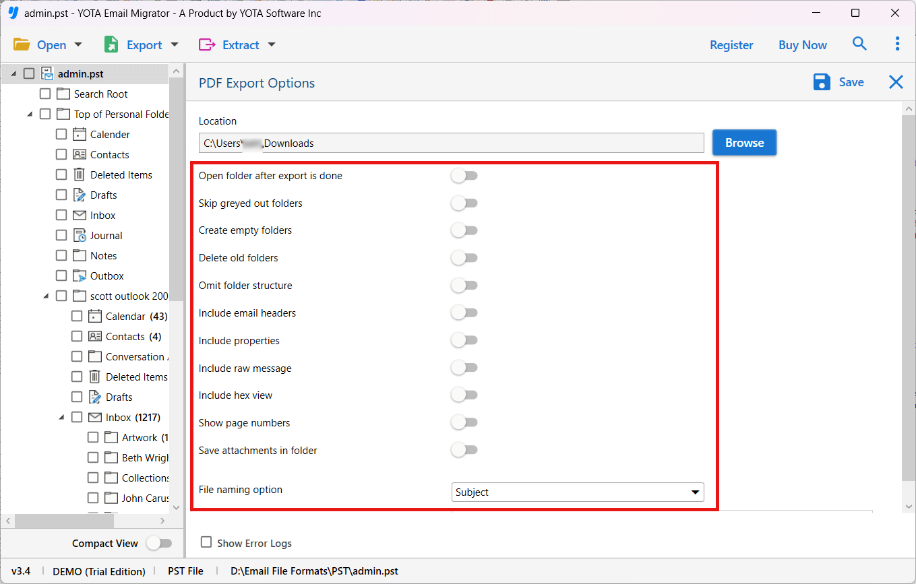
Task: Click the Inbox envelope icon
Action: click(80, 216)
